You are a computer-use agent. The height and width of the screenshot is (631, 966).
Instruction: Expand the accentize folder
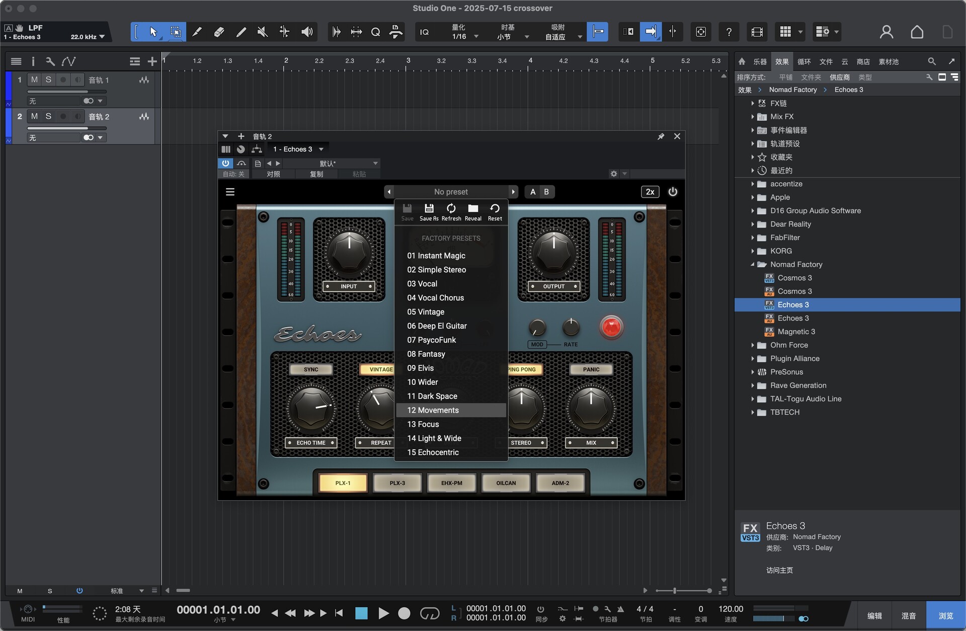click(x=753, y=184)
